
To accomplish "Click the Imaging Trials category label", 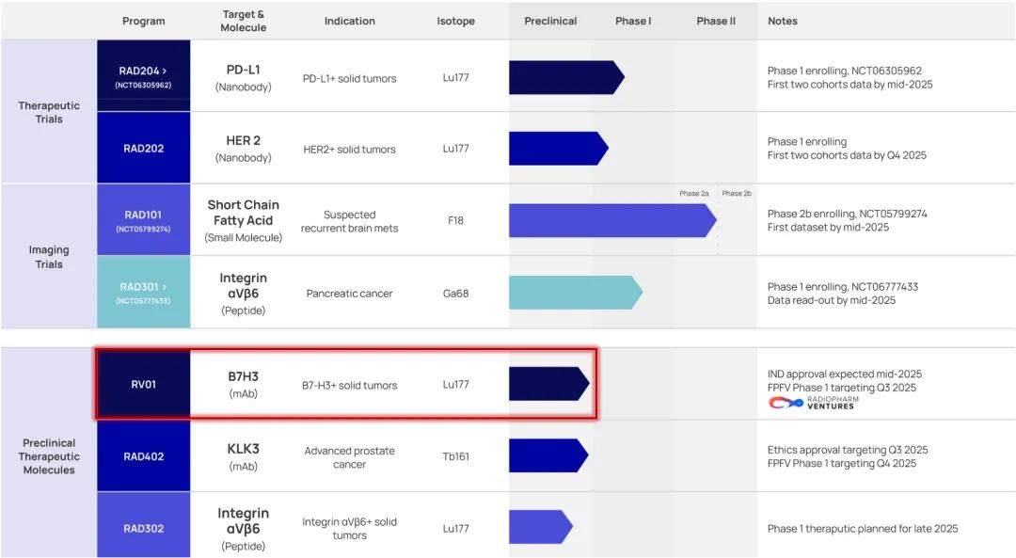I will pos(49,257).
